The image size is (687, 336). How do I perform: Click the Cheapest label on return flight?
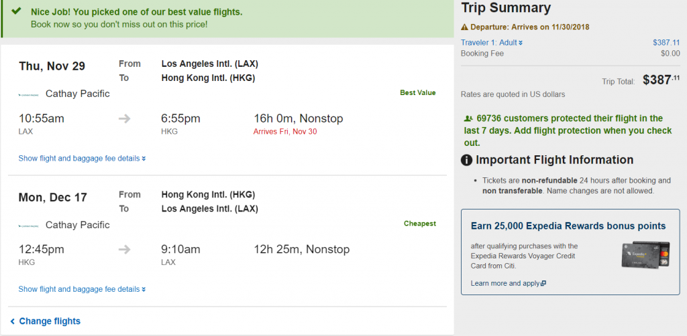coord(419,224)
